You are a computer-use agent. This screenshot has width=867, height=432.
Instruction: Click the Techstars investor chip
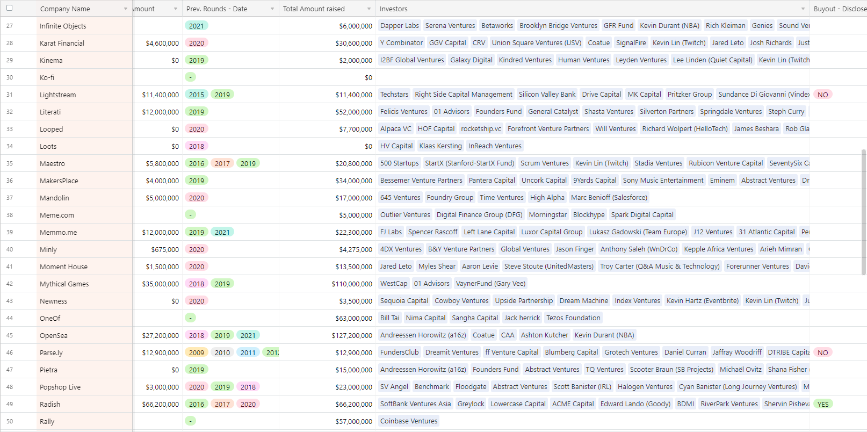tap(394, 94)
